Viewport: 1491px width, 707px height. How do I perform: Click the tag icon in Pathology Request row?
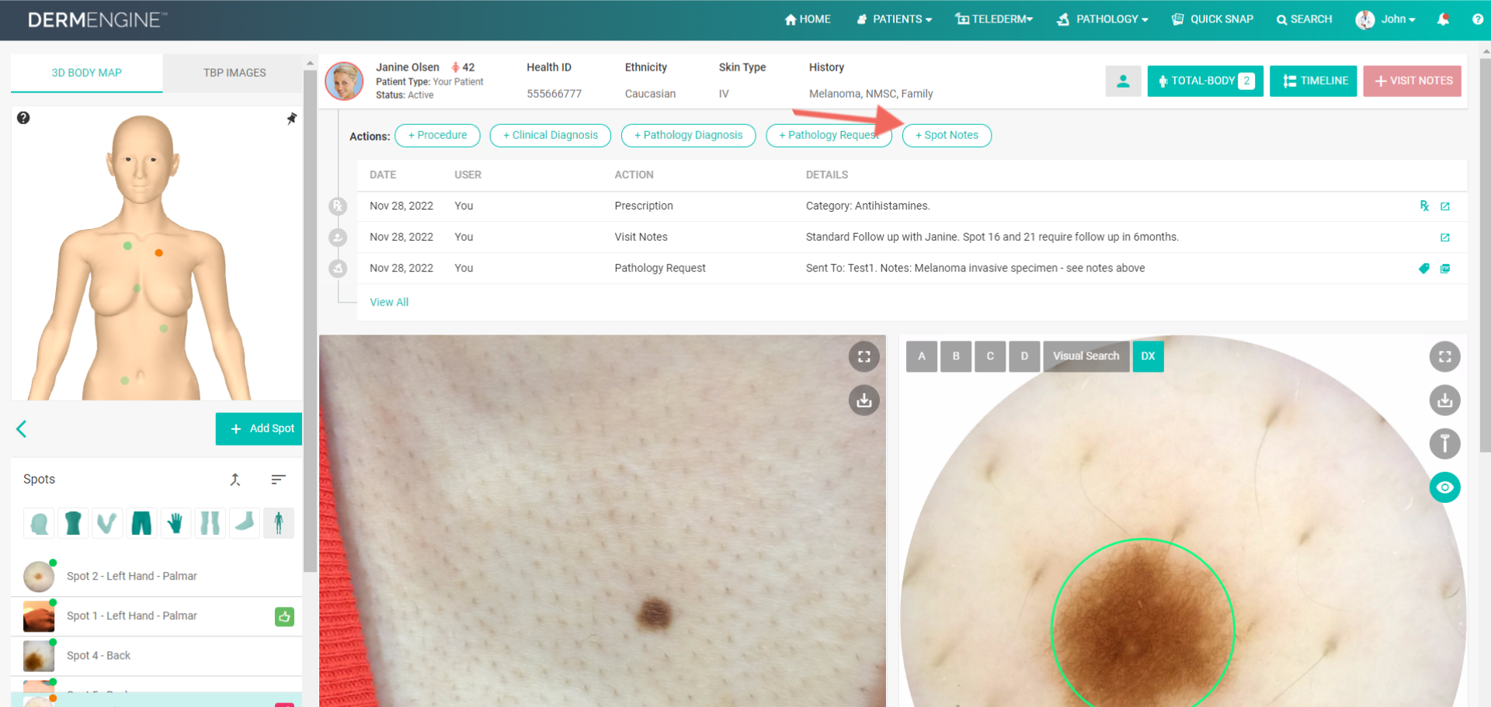[1424, 269]
